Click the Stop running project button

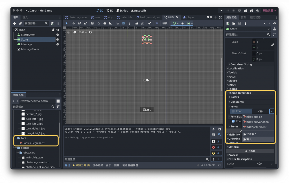[233, 10]
